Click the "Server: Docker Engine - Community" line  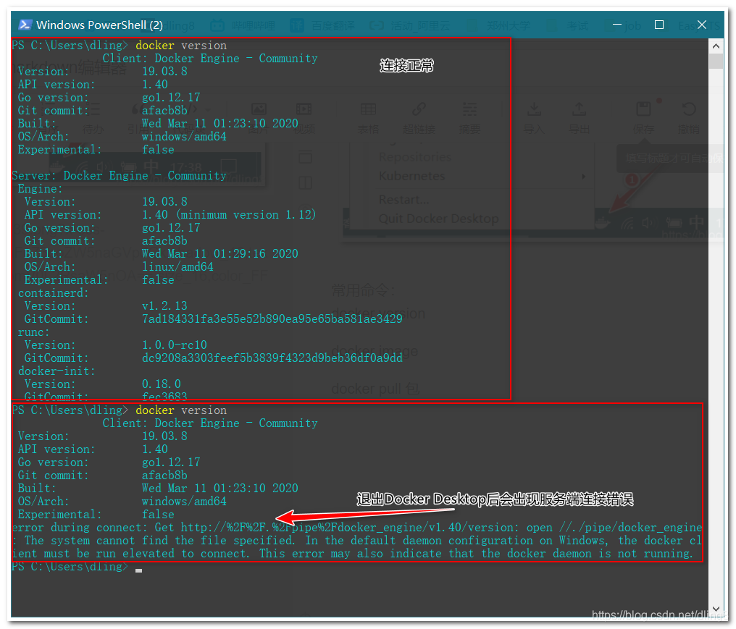119,176
